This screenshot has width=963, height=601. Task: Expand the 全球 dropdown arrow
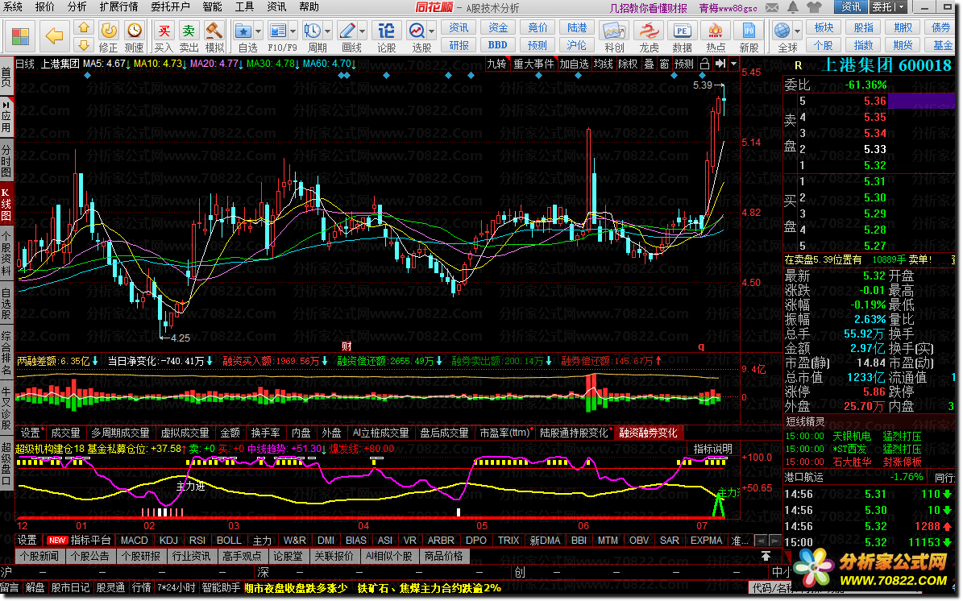coord(798,31)
